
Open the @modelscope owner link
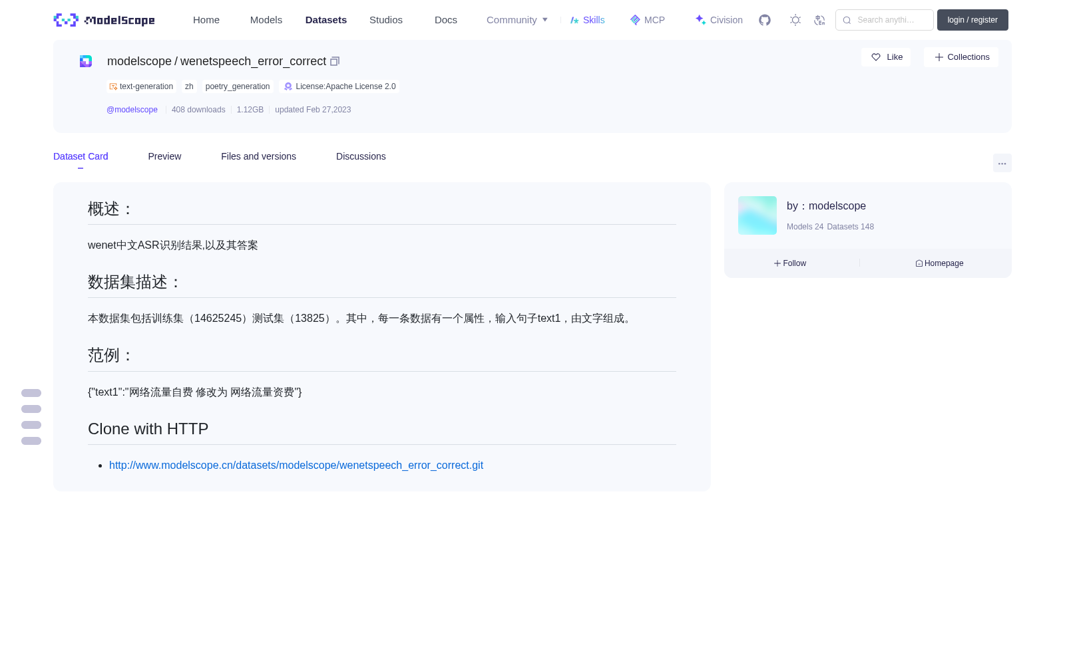pos(132,110)
